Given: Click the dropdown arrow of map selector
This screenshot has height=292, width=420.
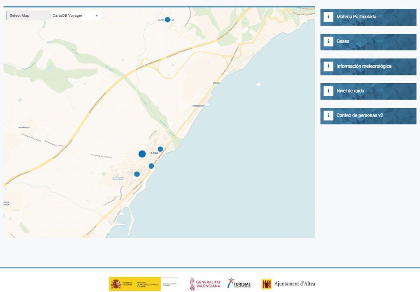Looking at the screenshot, I should pos(97,16).
